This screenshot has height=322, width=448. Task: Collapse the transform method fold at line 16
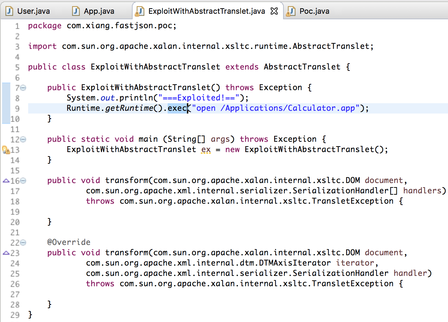point(23,181)
